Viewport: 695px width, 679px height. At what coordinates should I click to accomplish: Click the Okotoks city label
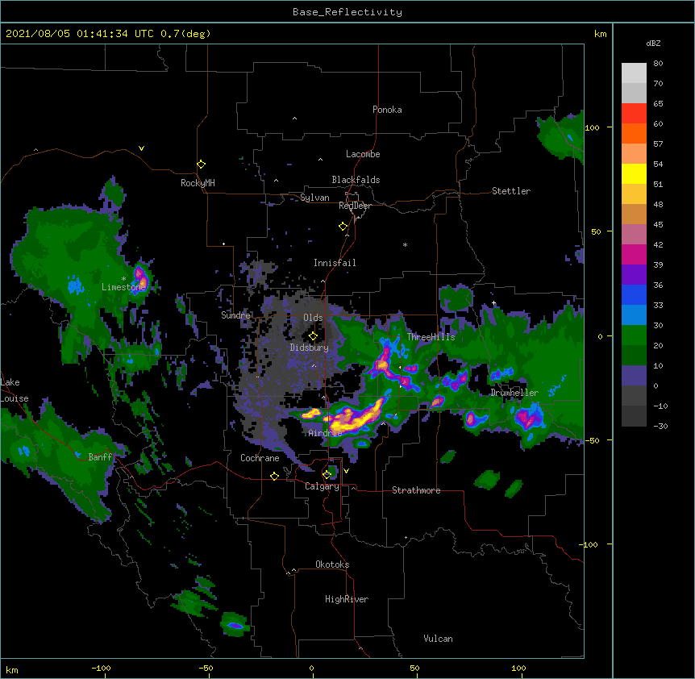point(332,564)
